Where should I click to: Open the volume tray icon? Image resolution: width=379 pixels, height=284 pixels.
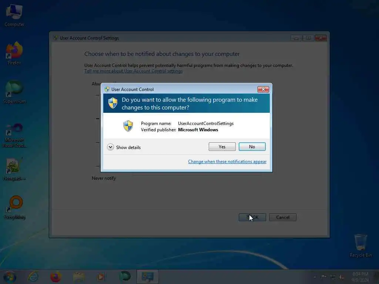[x=342, y=277]
